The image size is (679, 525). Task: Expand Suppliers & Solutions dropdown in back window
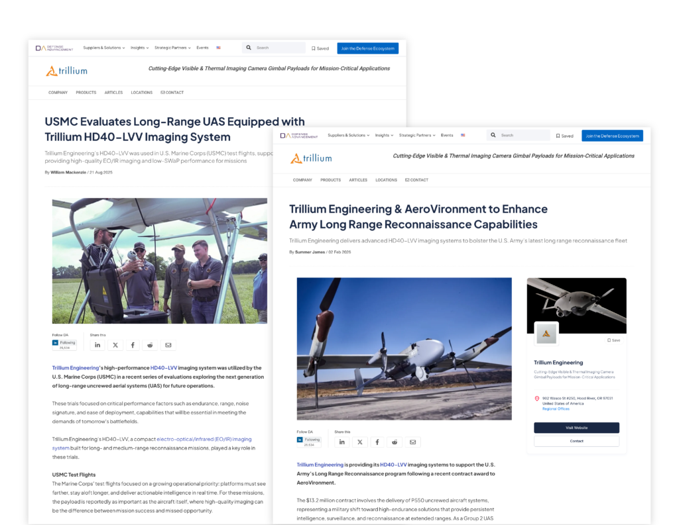(x=104, y=48)
